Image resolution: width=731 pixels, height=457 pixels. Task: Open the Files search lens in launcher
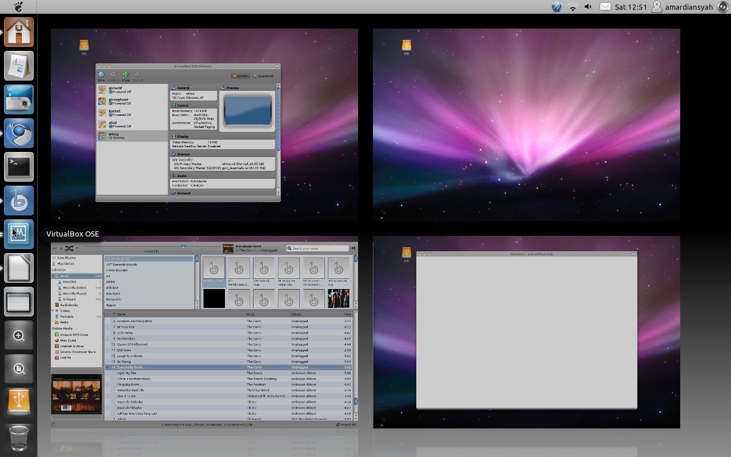(19, 369)
